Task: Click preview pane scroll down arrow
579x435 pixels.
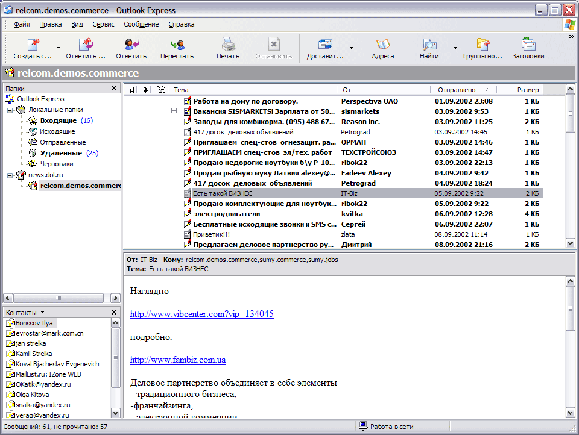Action: pyautogui.click(x=570, y=413)
